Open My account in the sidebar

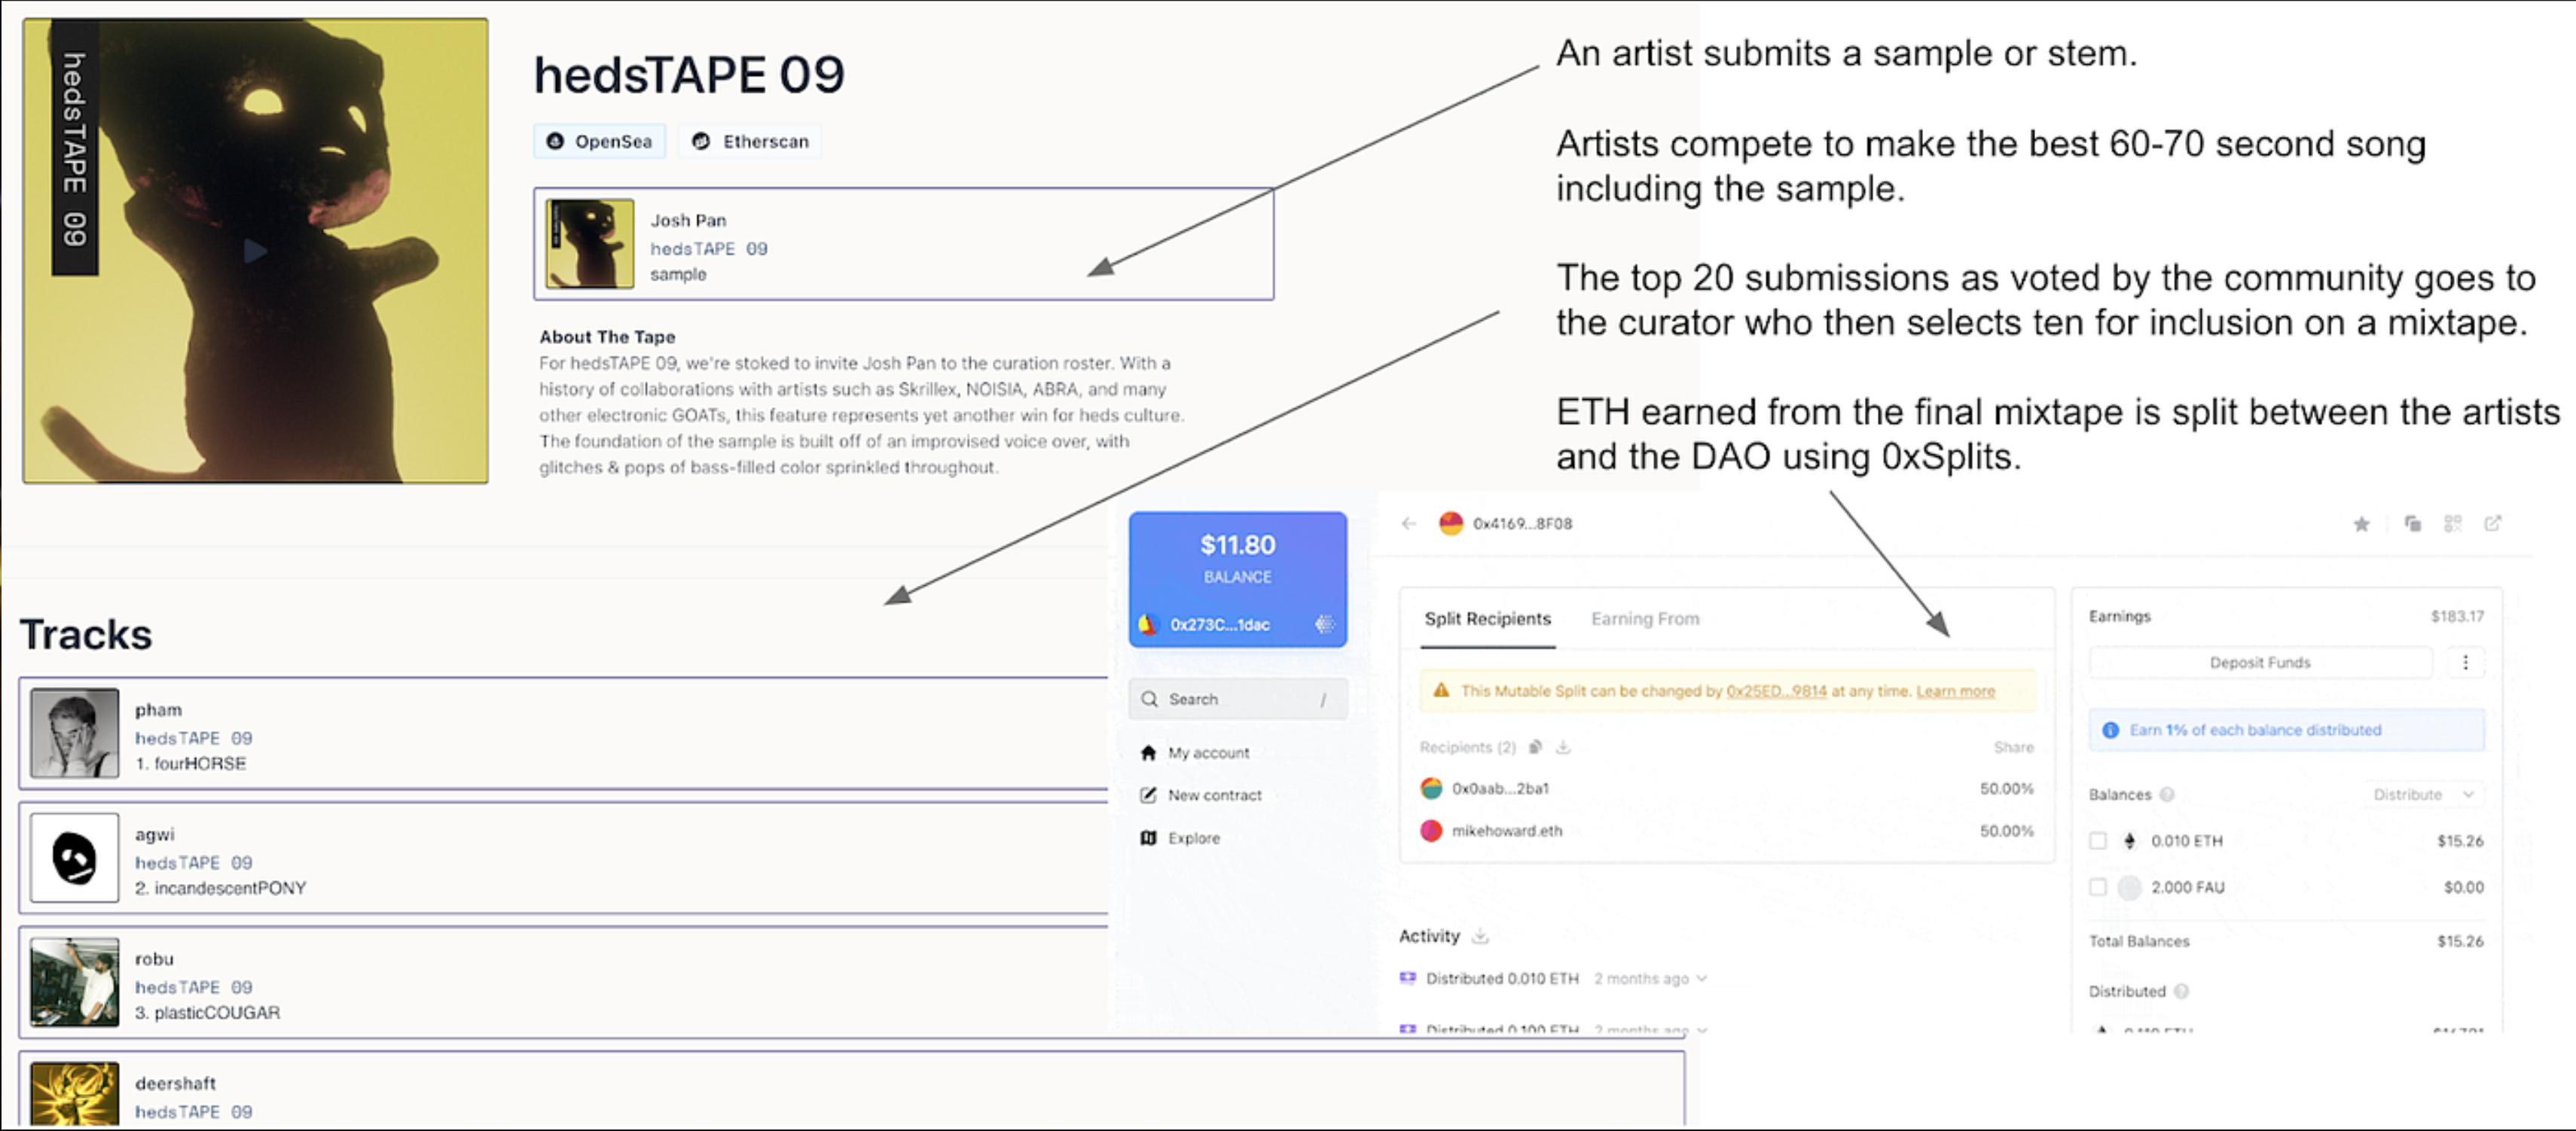pyautogui.click(x=1208, y=753)
